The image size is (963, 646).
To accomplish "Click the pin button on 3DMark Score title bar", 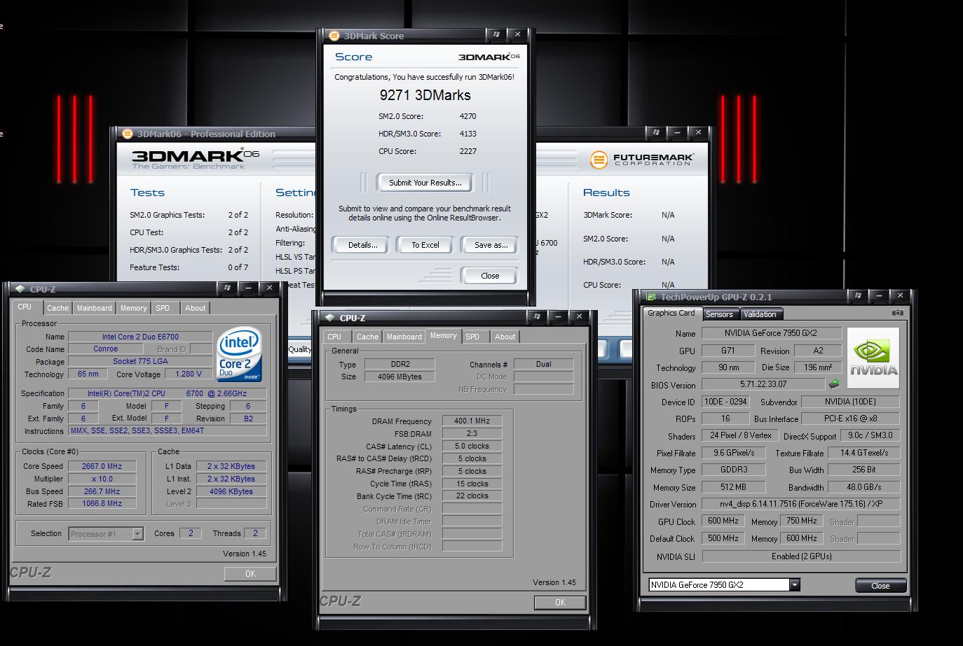I will pos(496,34).
